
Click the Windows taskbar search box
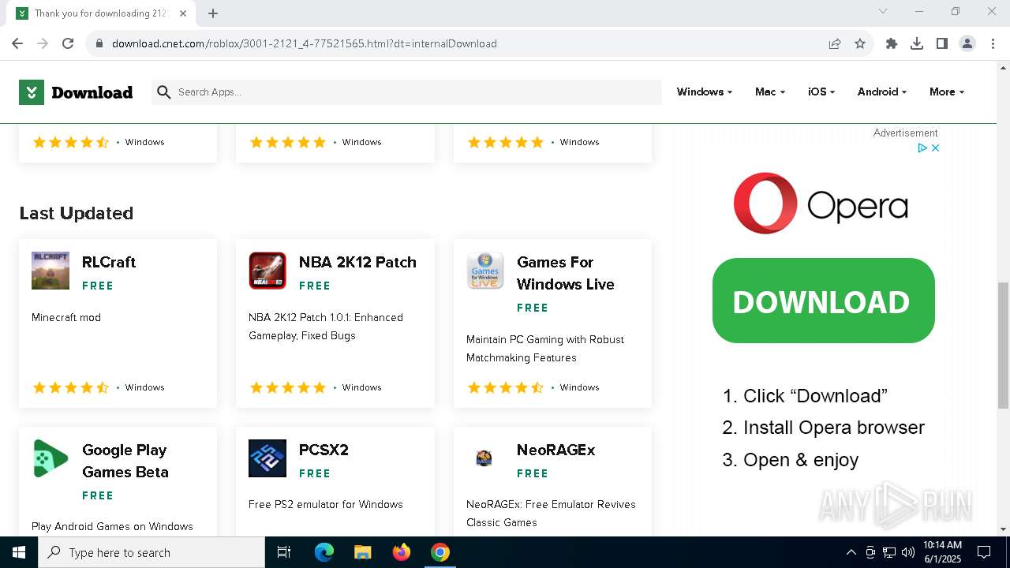[x=151, y=552]
